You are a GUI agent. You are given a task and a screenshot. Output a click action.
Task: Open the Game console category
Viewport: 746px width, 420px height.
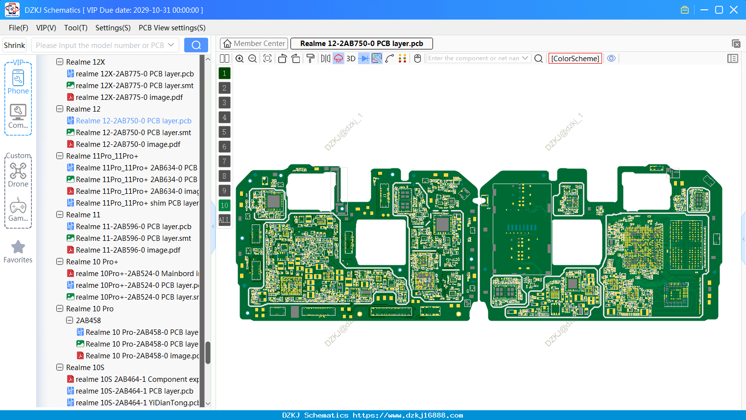18,210
